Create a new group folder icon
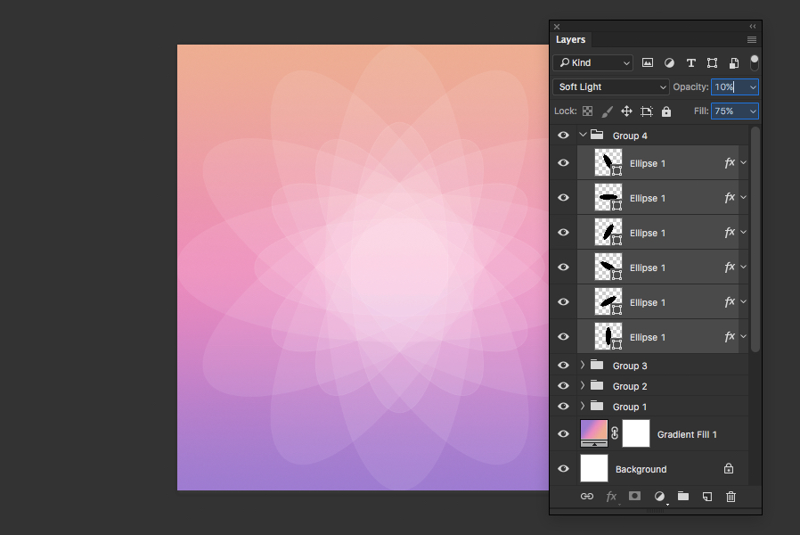 tap(683, 496)
